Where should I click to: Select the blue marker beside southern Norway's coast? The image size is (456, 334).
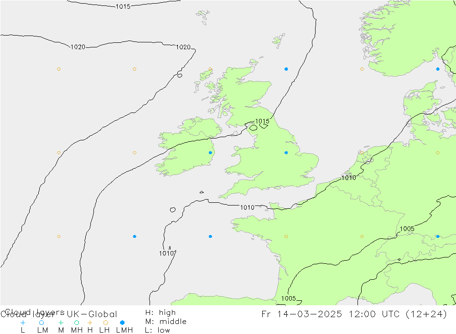coord(438,69)
